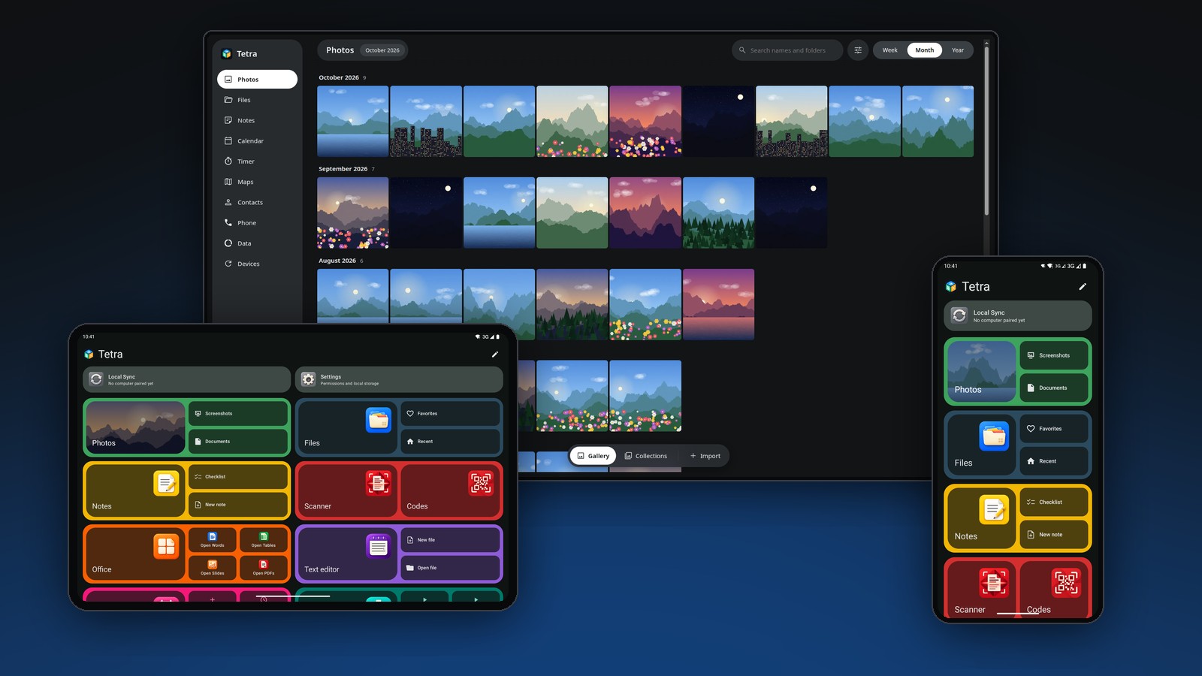Click Open PDFs in the tablet's Office tile

tap(263, 567)
